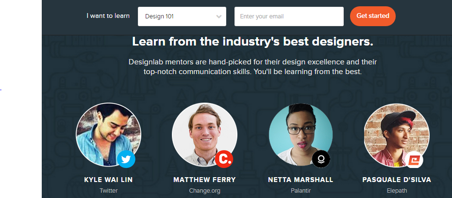Viewport: 452px width, 198px height.
Task: Click the Twitter company label
Action: [108, 191]
